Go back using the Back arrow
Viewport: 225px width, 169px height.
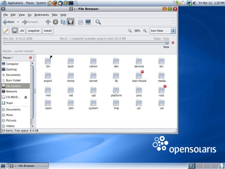click(9, 22)
